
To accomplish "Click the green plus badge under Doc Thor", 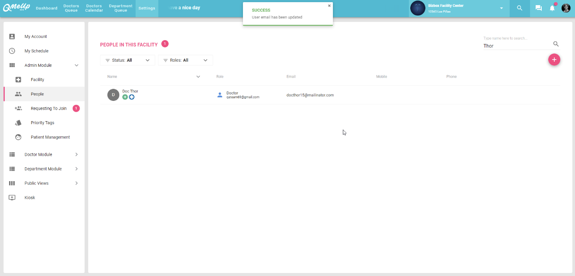I will (125, 97).
